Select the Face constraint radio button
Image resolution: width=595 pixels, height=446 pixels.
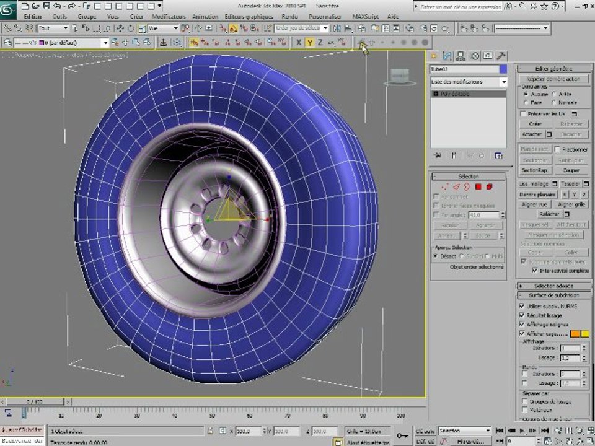526,102
